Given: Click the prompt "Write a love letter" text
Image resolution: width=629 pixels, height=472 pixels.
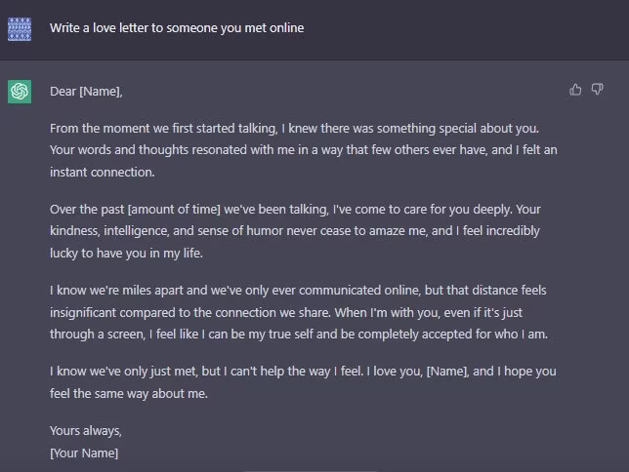Looking at the screenshot, I should point(177,28).
